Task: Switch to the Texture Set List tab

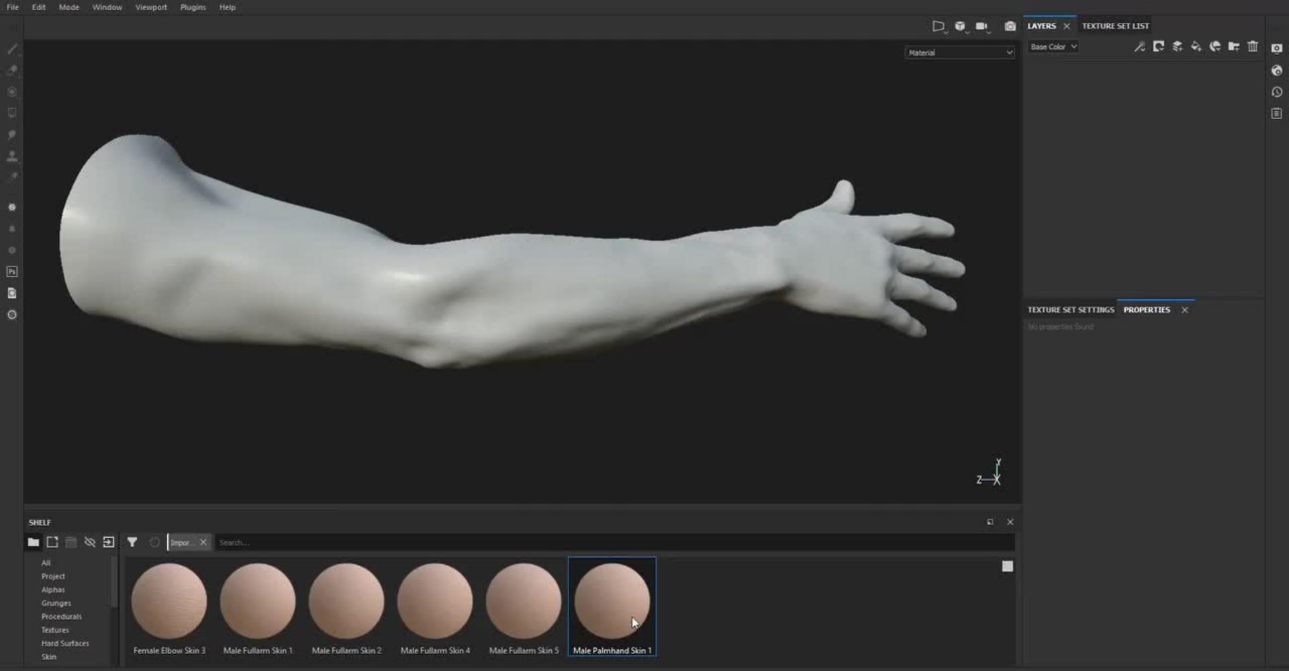Action: 1115,26
